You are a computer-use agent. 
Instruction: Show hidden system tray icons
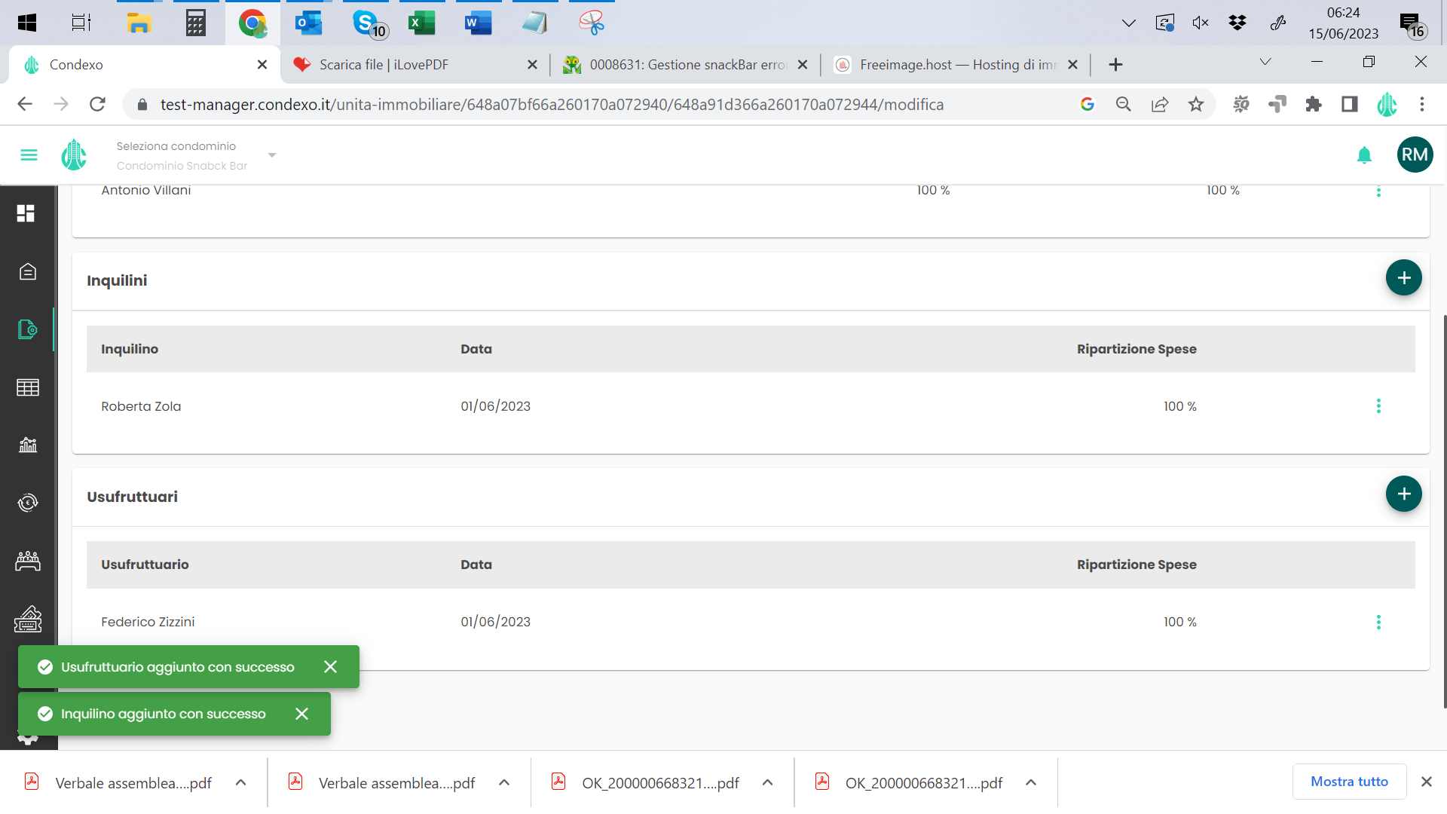tap(1128, 23)
